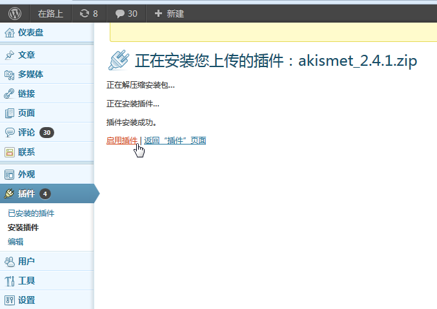This screenshot has height=309, width=437.
Task: Click the comments bubble icon in admin bar
Action: (120, 14)
